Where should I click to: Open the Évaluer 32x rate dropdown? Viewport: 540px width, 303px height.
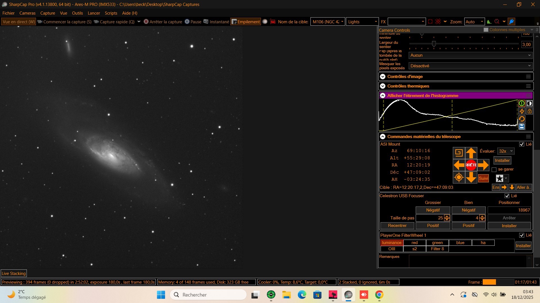pyautogui.click(x=506, y=151)
